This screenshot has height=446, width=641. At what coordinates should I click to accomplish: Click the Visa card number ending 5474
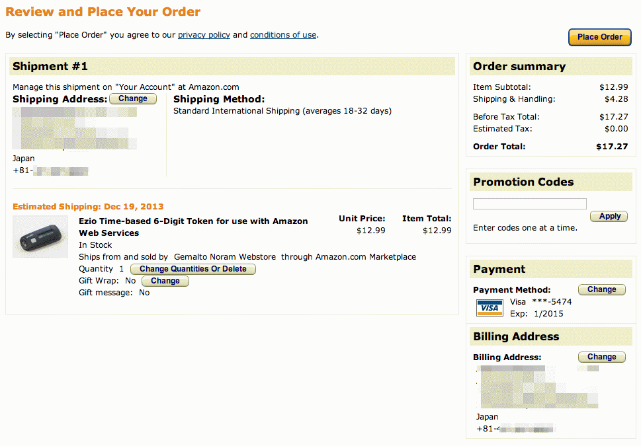pyautogui.click(x=552, y=302)
